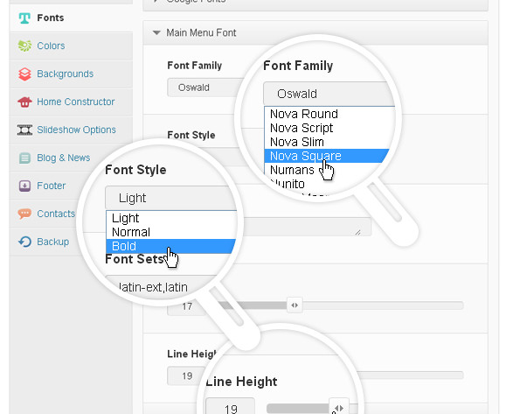Click the Fonts T icon in sidebar

click(x=24, y=18)
